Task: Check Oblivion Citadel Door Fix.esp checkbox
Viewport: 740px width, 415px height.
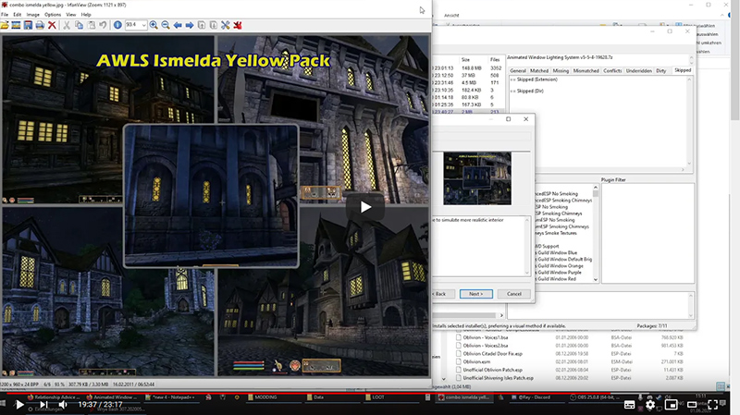Action: pos(458,354)
